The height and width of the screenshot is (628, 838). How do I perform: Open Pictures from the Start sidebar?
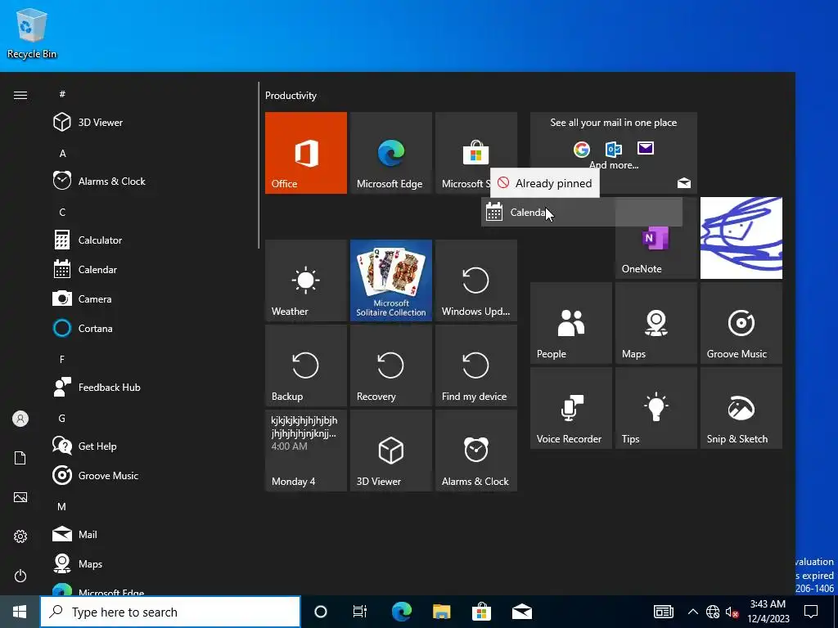(20, 497)
